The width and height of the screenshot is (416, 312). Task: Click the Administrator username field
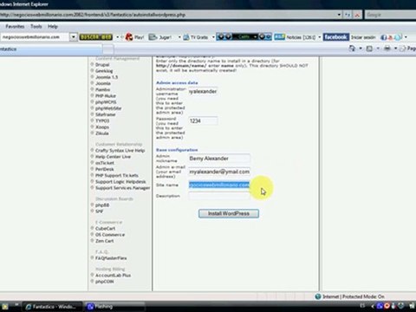(x=203, y=92)
